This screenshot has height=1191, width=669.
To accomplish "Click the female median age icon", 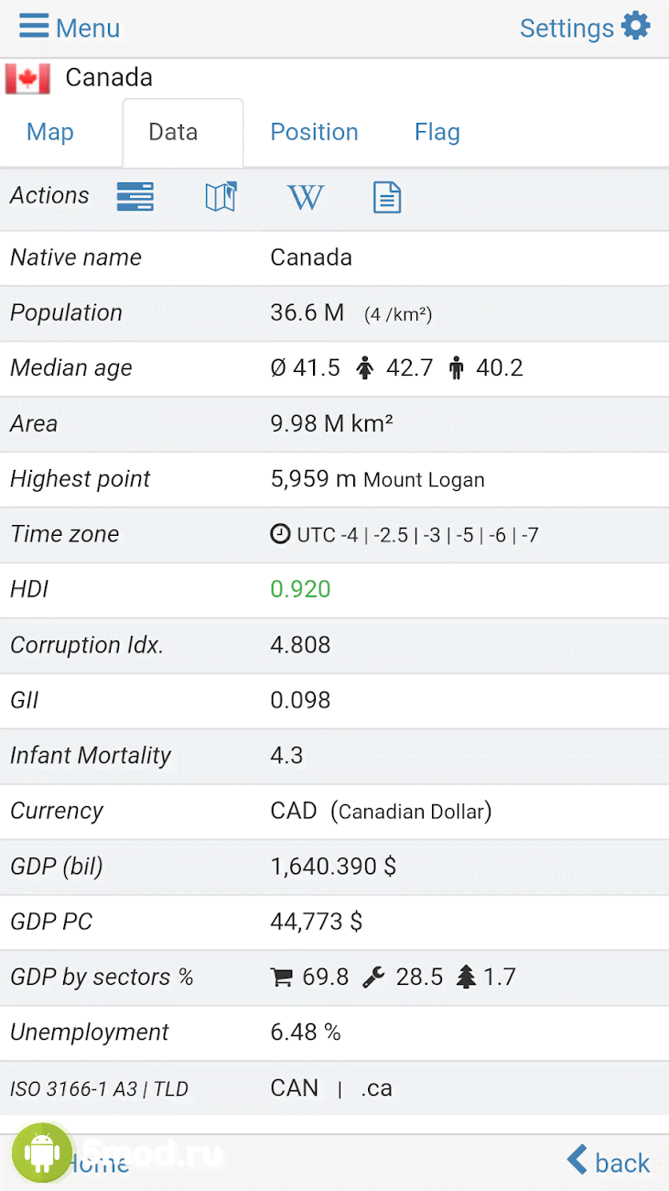I will (x=365, y=368).
